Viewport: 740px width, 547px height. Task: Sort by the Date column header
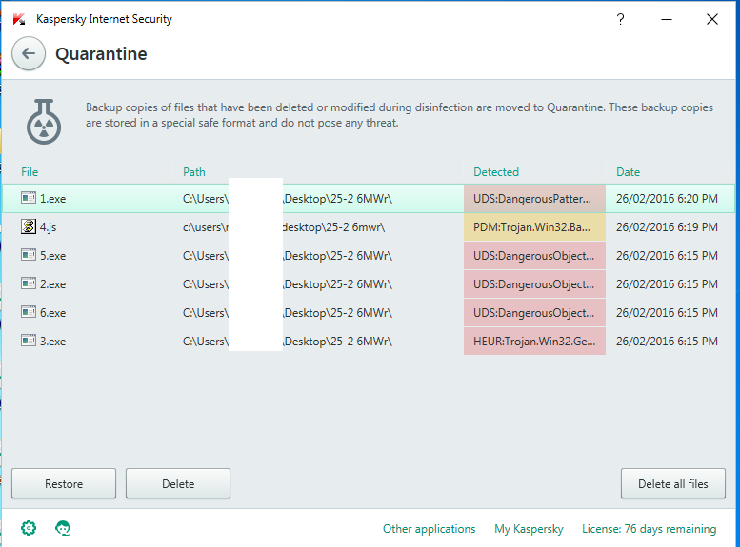point(629,172)
